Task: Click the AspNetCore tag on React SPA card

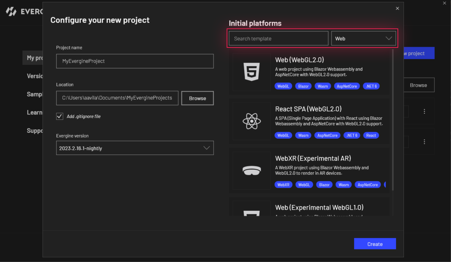Action: click(x=327, y=135)
